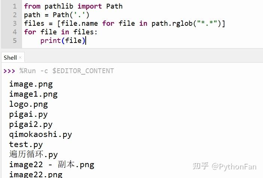The height and width of the screenshot is (178, 263).
Task: Click line number 1 in the gutter
Action: coord(15,6)
